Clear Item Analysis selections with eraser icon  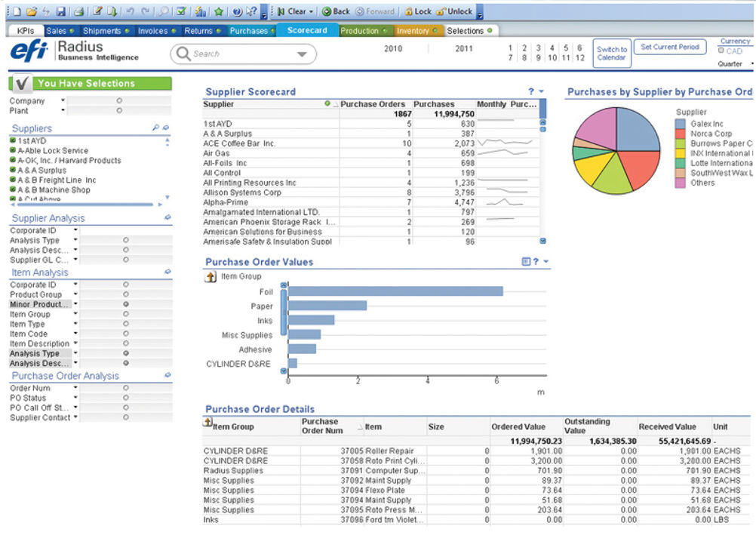pyautogui.click(x=167, y=272)
